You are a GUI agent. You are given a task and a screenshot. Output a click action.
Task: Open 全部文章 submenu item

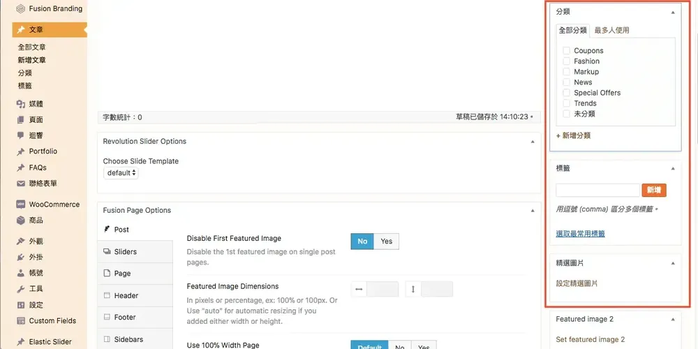click(31, 47)
